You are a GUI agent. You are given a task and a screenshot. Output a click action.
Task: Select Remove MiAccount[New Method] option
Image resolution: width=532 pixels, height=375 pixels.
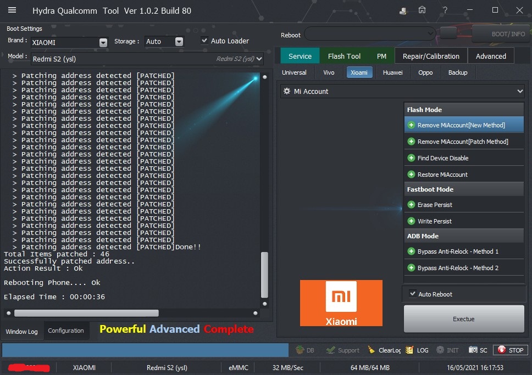464,125
